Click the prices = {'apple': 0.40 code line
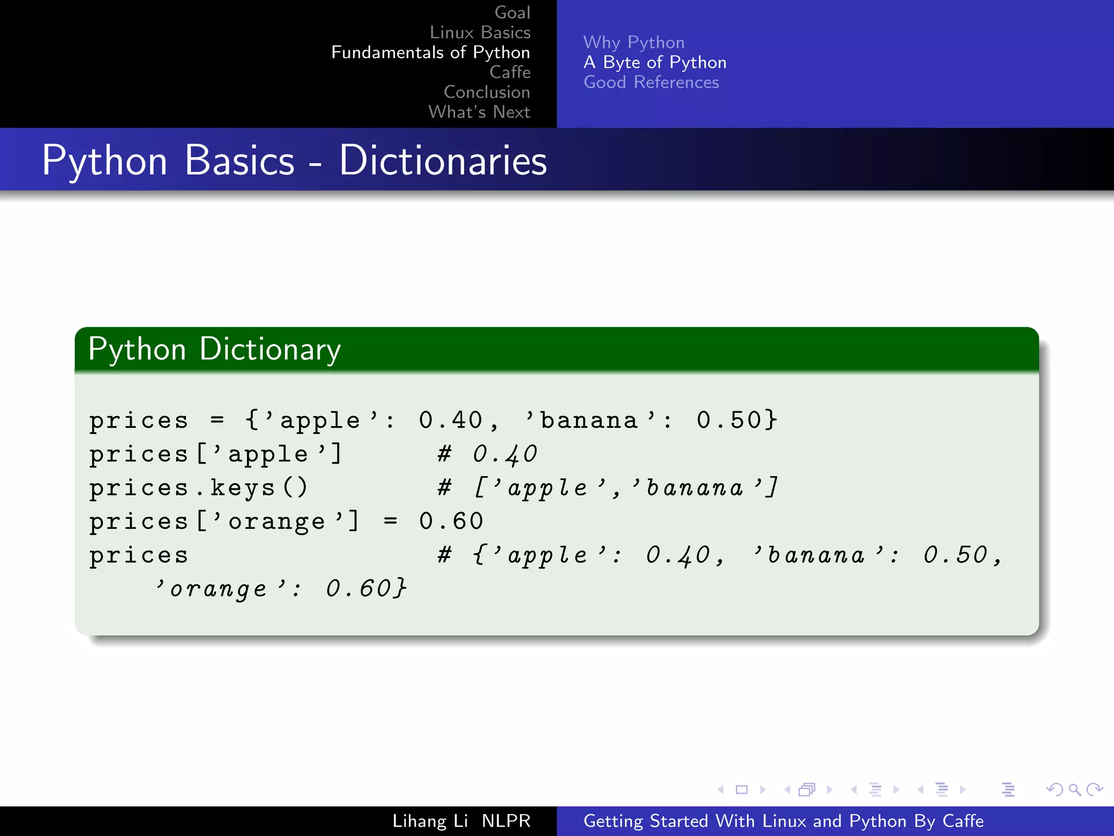 (434, 420)
